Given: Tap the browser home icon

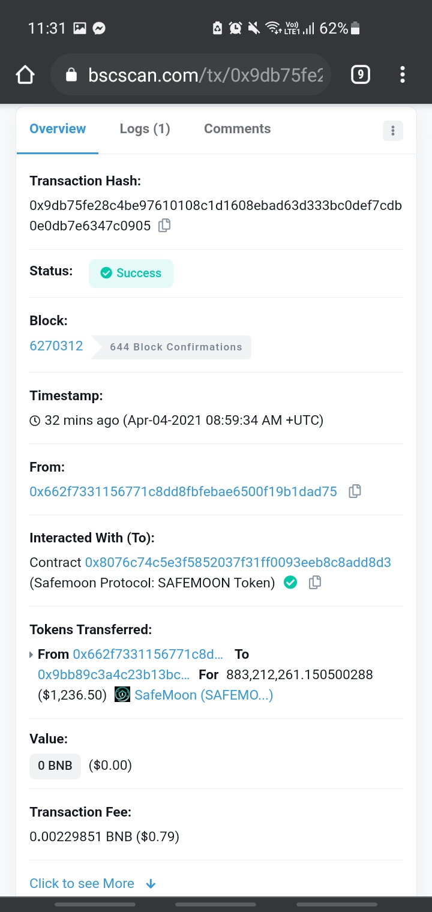Looking at the screenshot, I should pyautogui.click(x=25, y=74).
